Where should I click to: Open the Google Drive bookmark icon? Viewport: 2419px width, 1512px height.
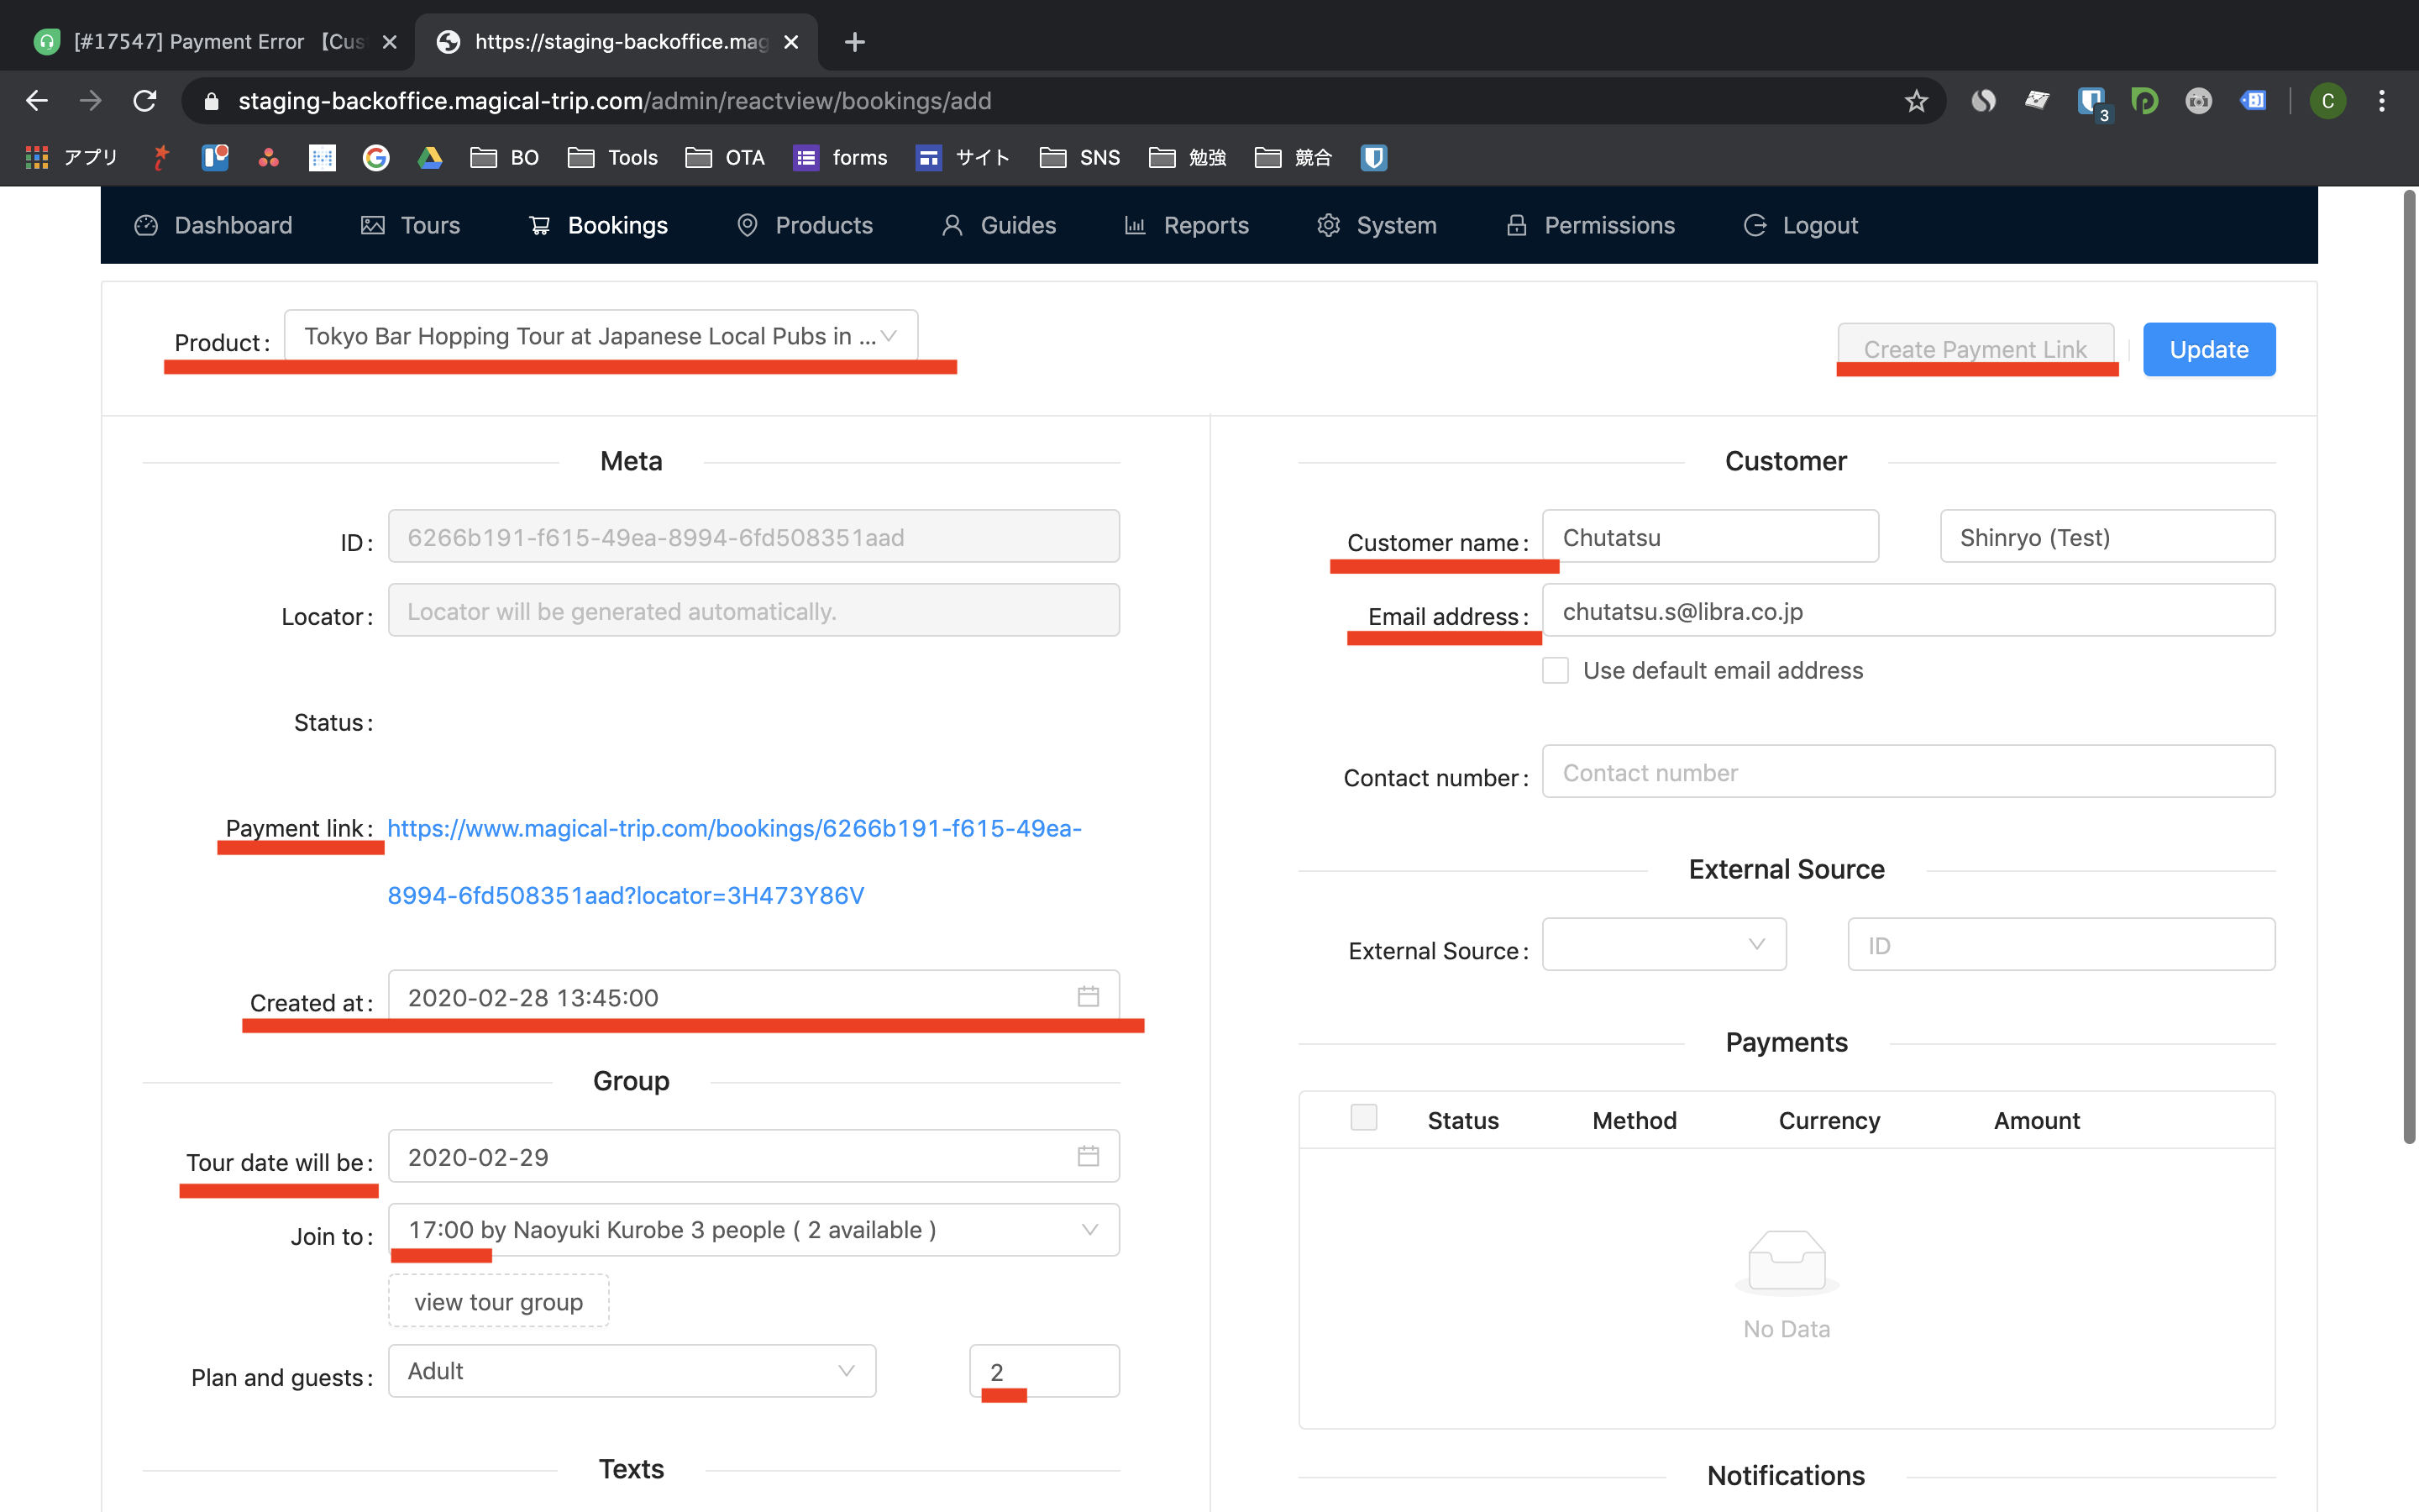430,157
